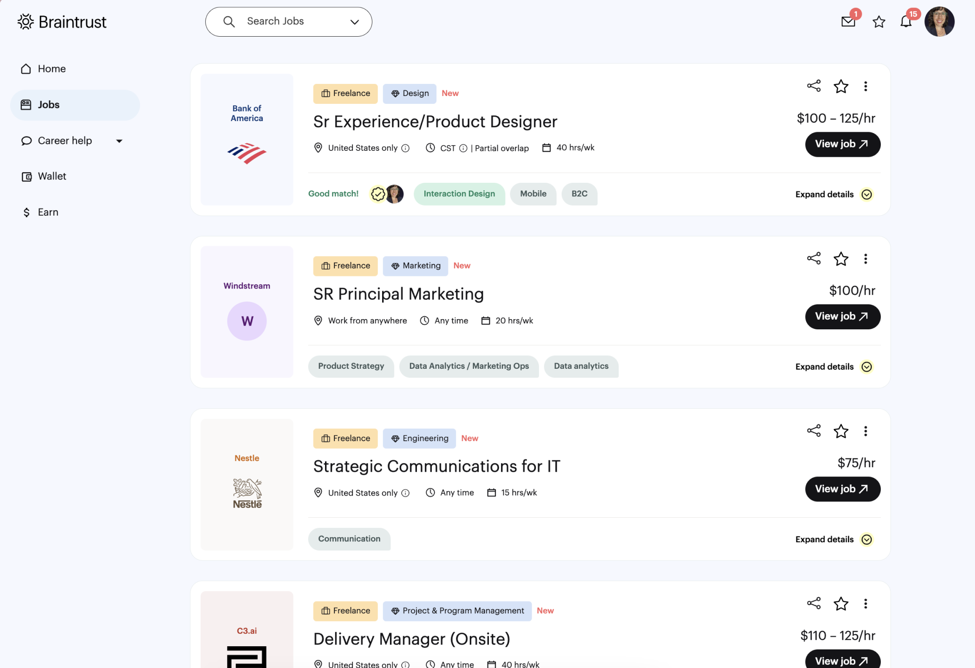Click the notifications bell showing 15 alerts
The width and height of the screenshot is (975, 668).
[x=906, y=21]
